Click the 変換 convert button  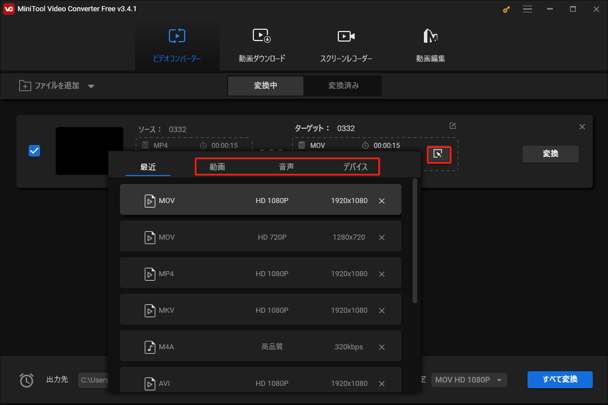click(x=550, y=154)
